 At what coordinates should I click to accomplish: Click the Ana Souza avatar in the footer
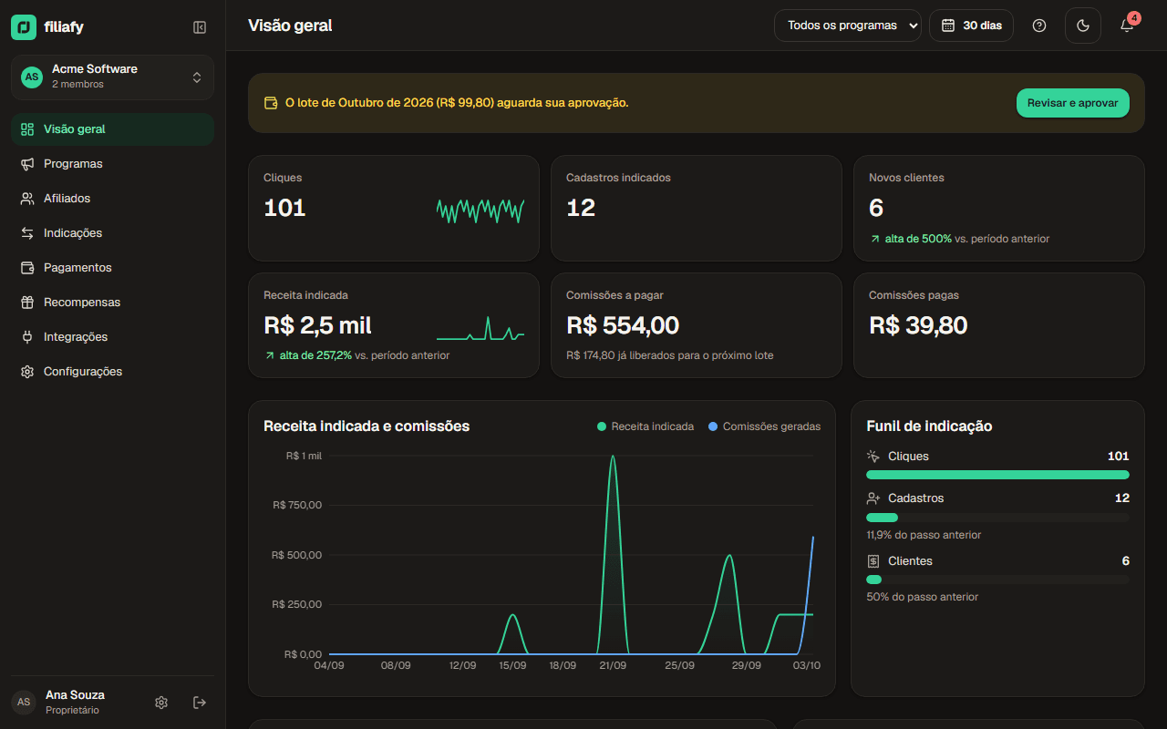24,703
